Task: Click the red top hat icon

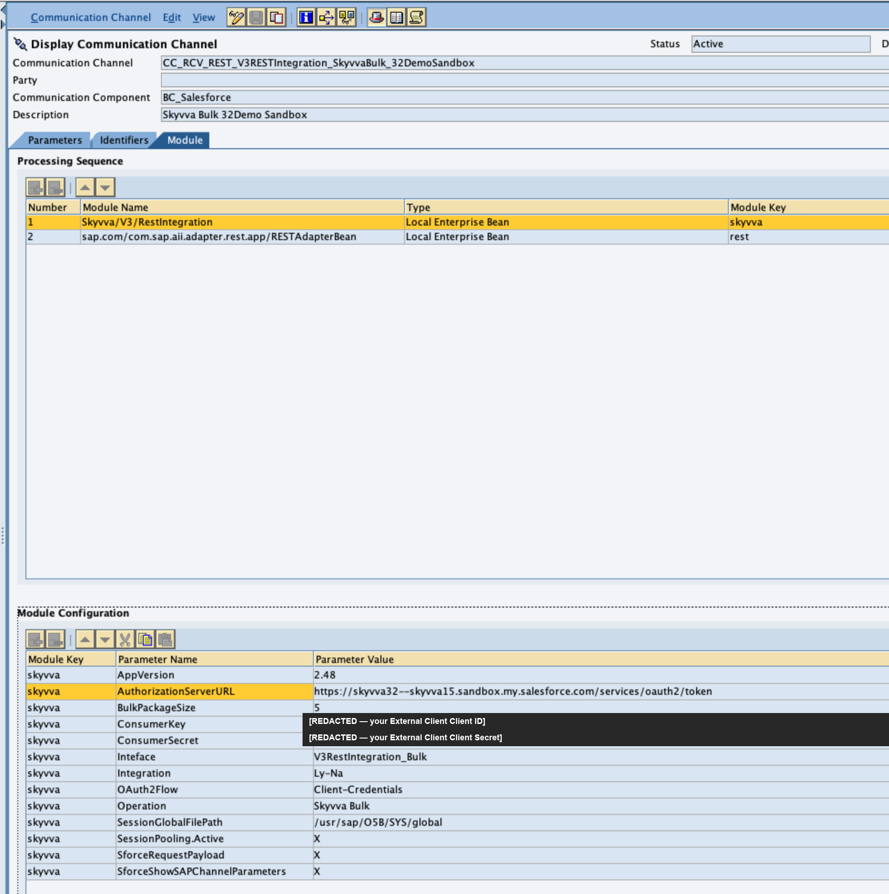Action: click(x=376, y=18)
